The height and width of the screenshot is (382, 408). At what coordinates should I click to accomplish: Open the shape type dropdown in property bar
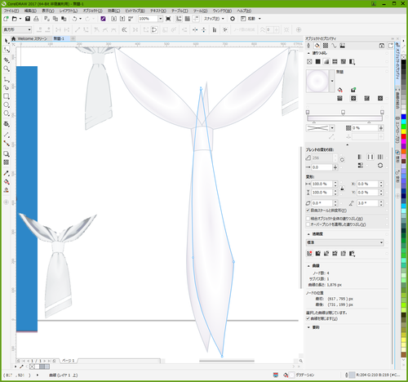tap(29, 29)
